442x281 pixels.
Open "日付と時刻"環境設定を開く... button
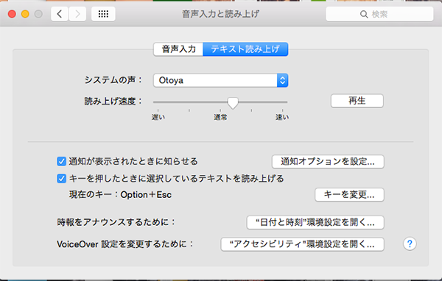(315, 222)
